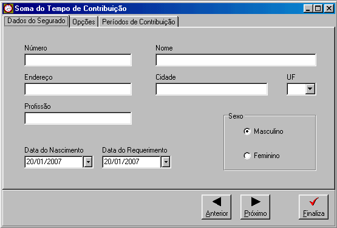Minimize the Soma do Tempo window
The width and height of the screenshot is (337, 228).
308,9
